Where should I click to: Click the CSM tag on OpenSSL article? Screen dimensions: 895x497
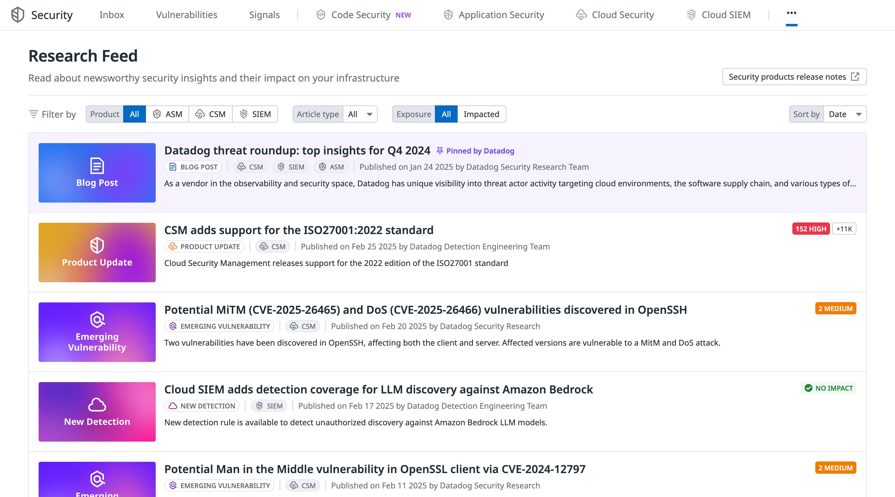coord(303,486)
